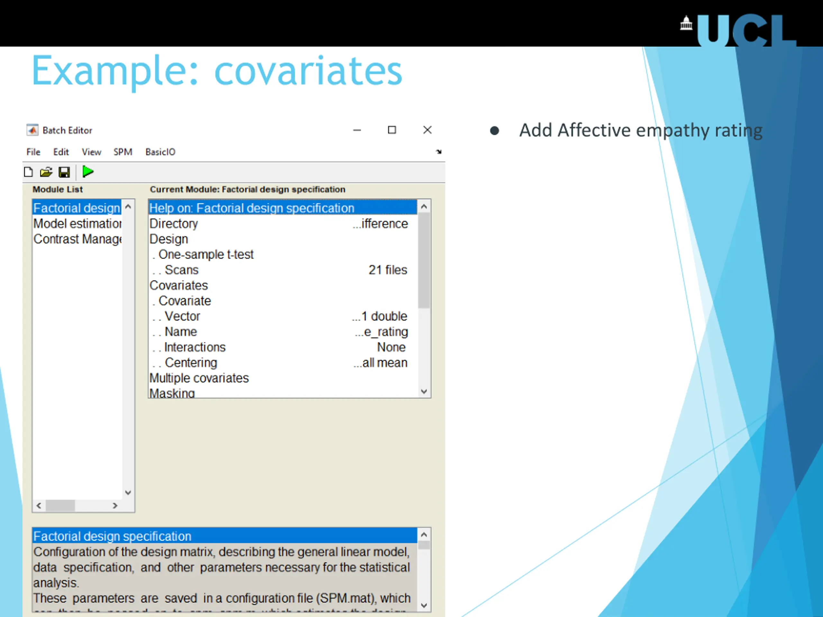
Task: Close the Batch Editor window
Action: 428,130
